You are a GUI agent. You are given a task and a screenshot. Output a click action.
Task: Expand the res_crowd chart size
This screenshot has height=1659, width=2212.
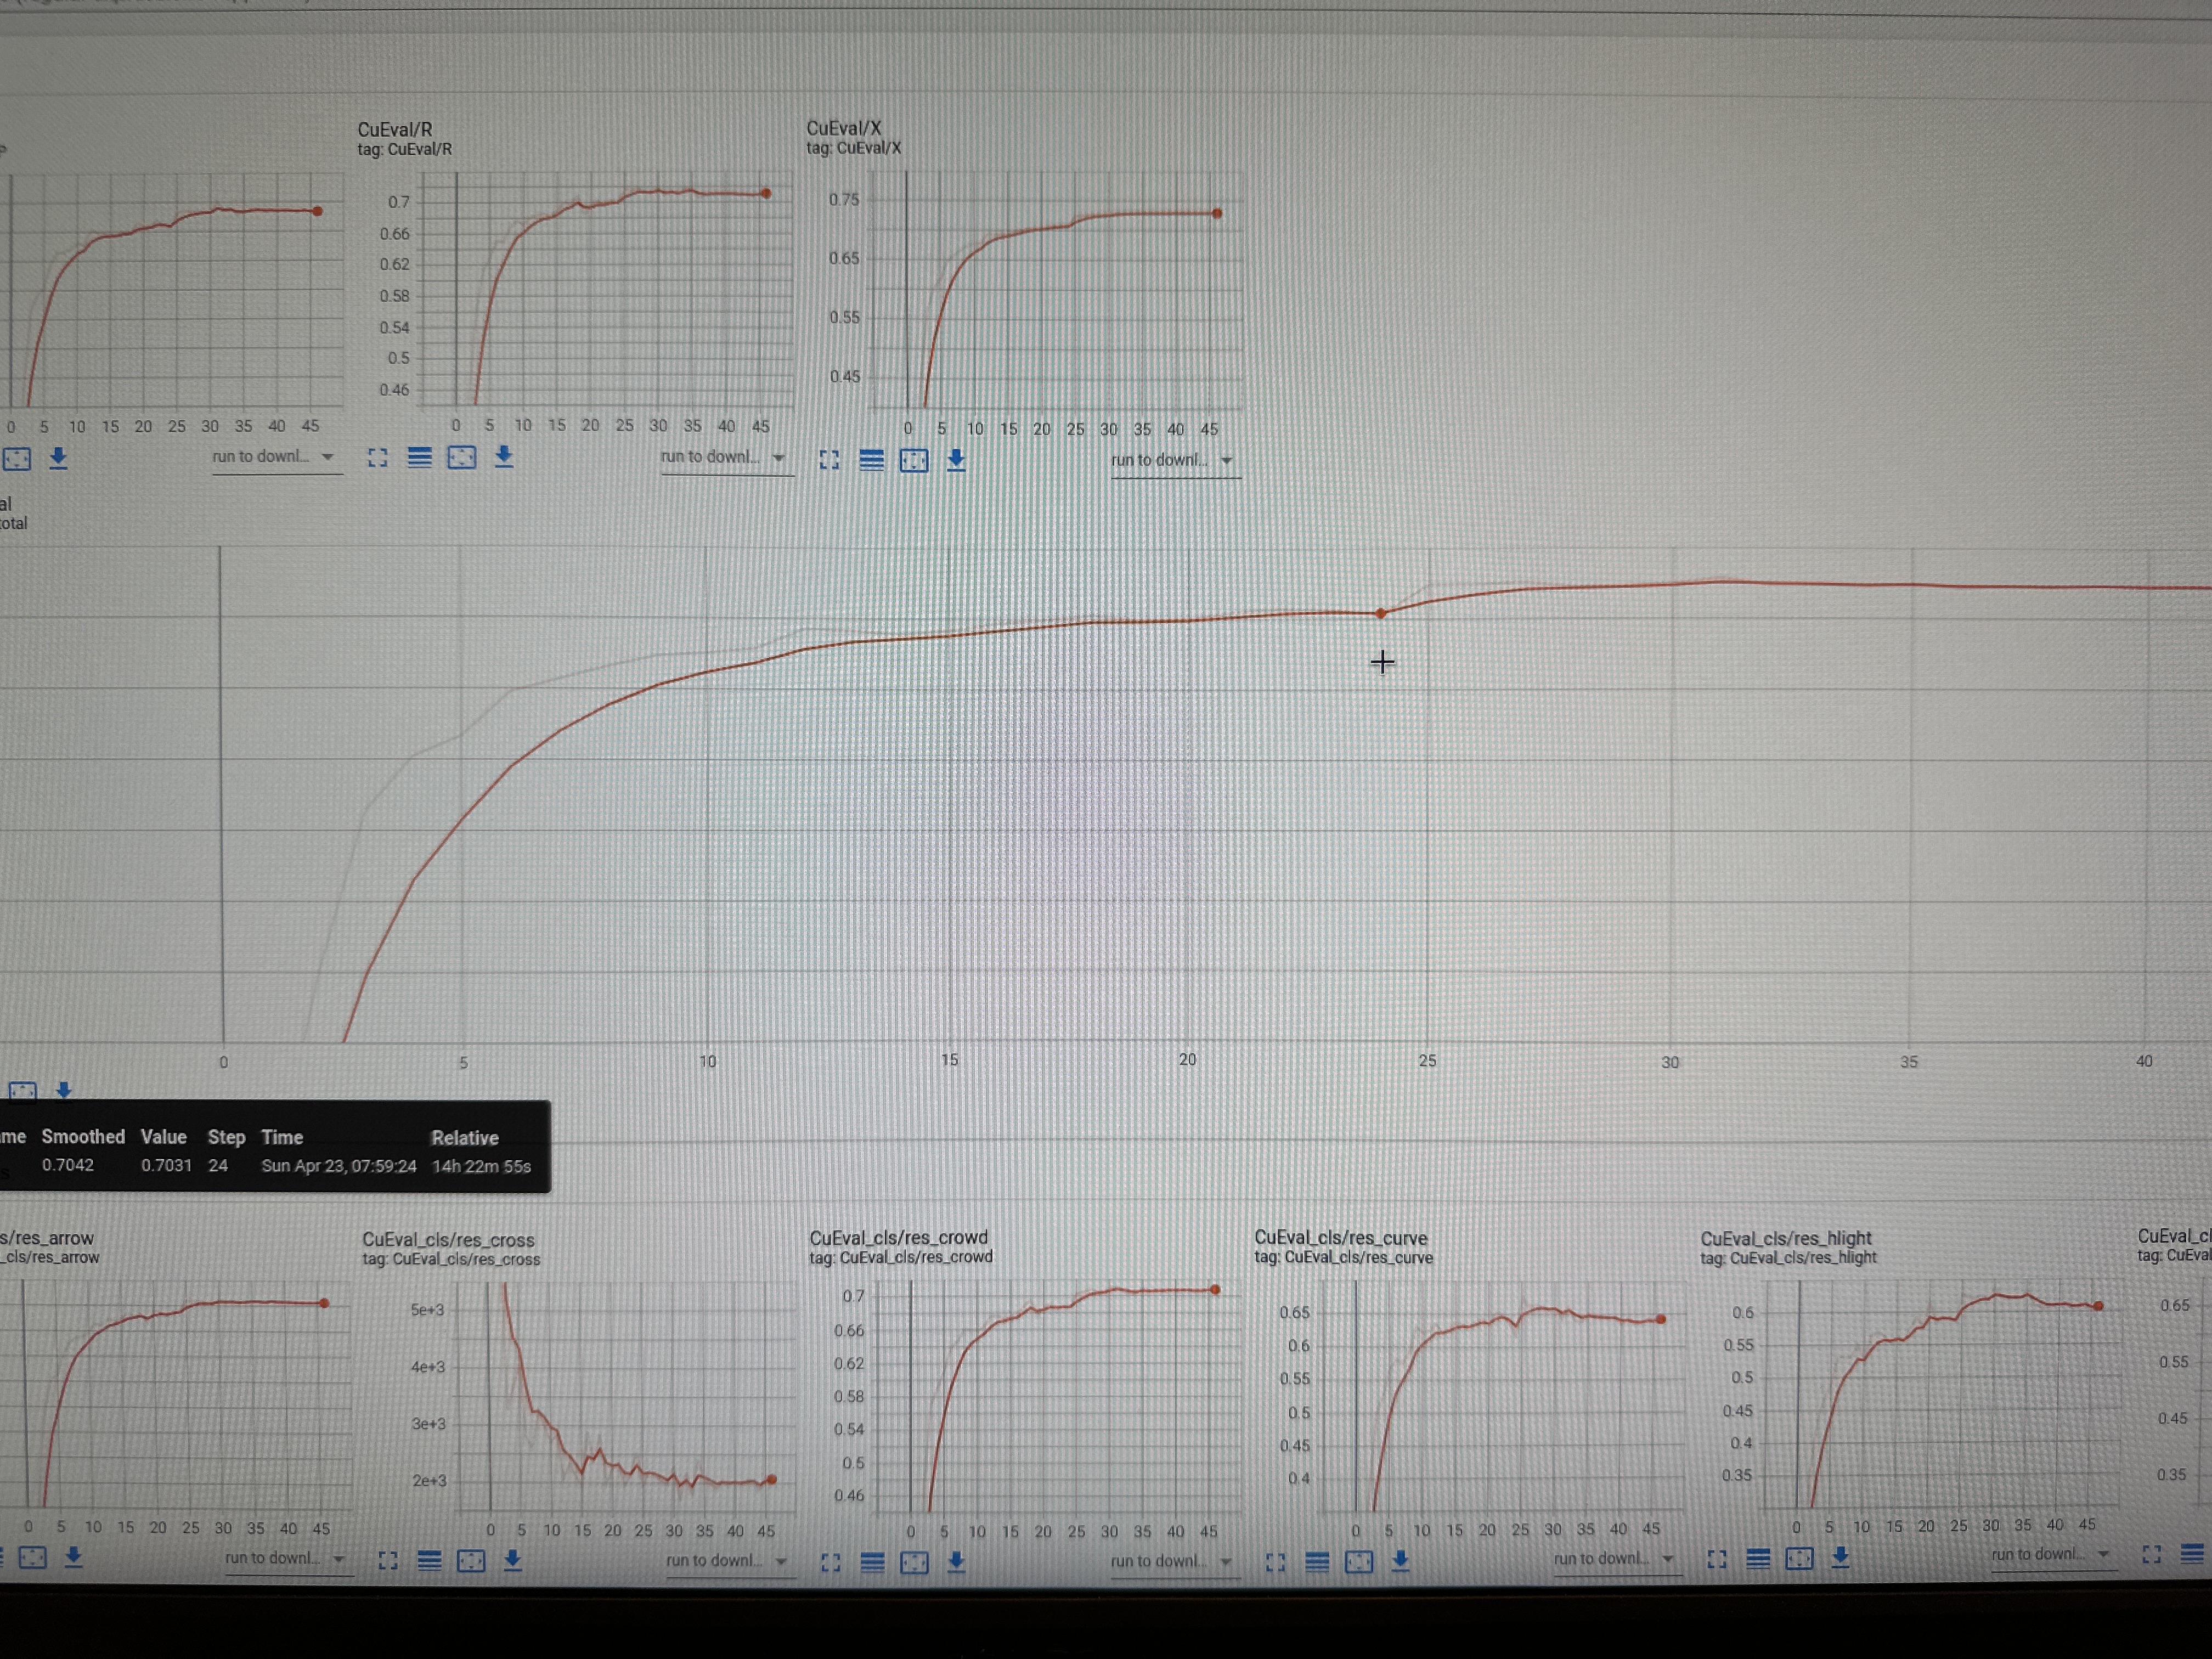830,1562
